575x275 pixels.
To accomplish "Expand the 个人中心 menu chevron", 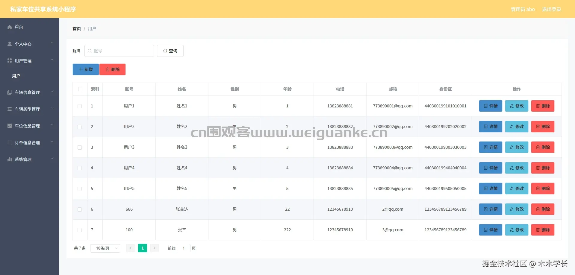I will click(x=52, y=43).
